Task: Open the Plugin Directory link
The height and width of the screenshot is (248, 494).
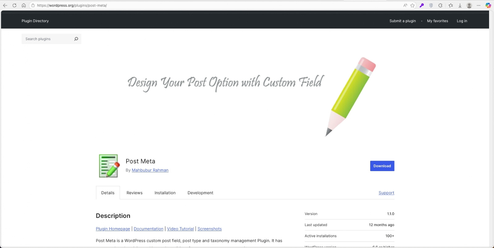Action: point(35,21)
